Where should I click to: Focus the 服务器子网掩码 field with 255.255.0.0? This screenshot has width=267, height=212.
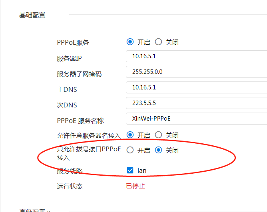pyautogui.click(x=196, y=72)
